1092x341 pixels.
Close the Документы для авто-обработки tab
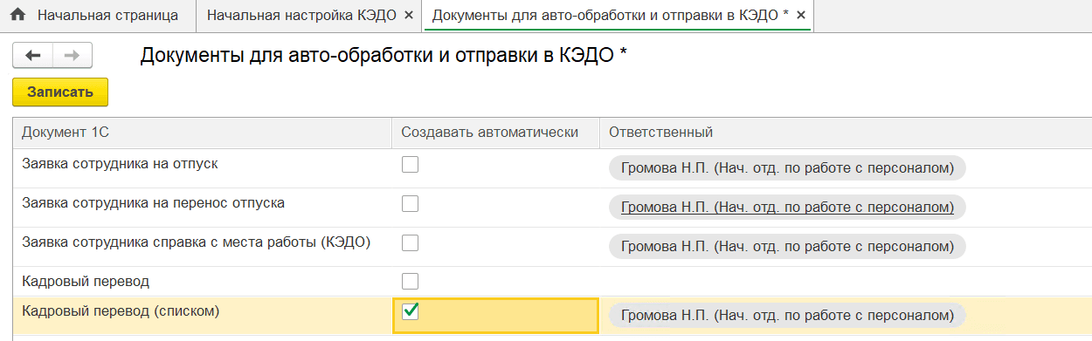(801, 16)
